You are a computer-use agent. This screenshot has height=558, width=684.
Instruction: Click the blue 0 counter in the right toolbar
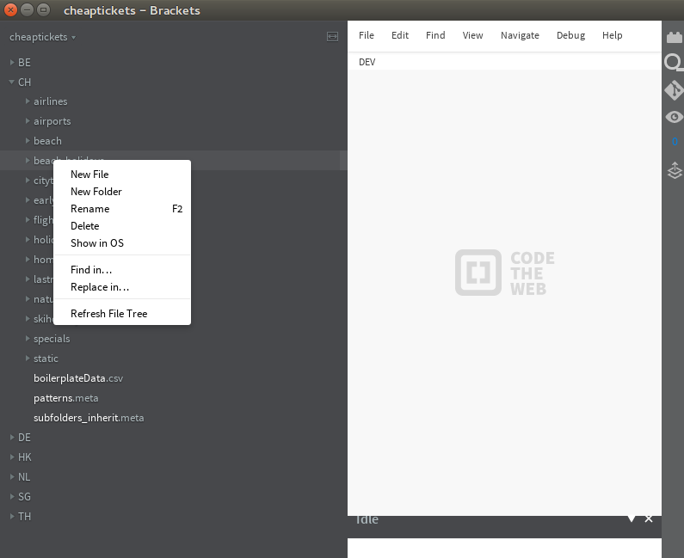click(x=675, y=141)
